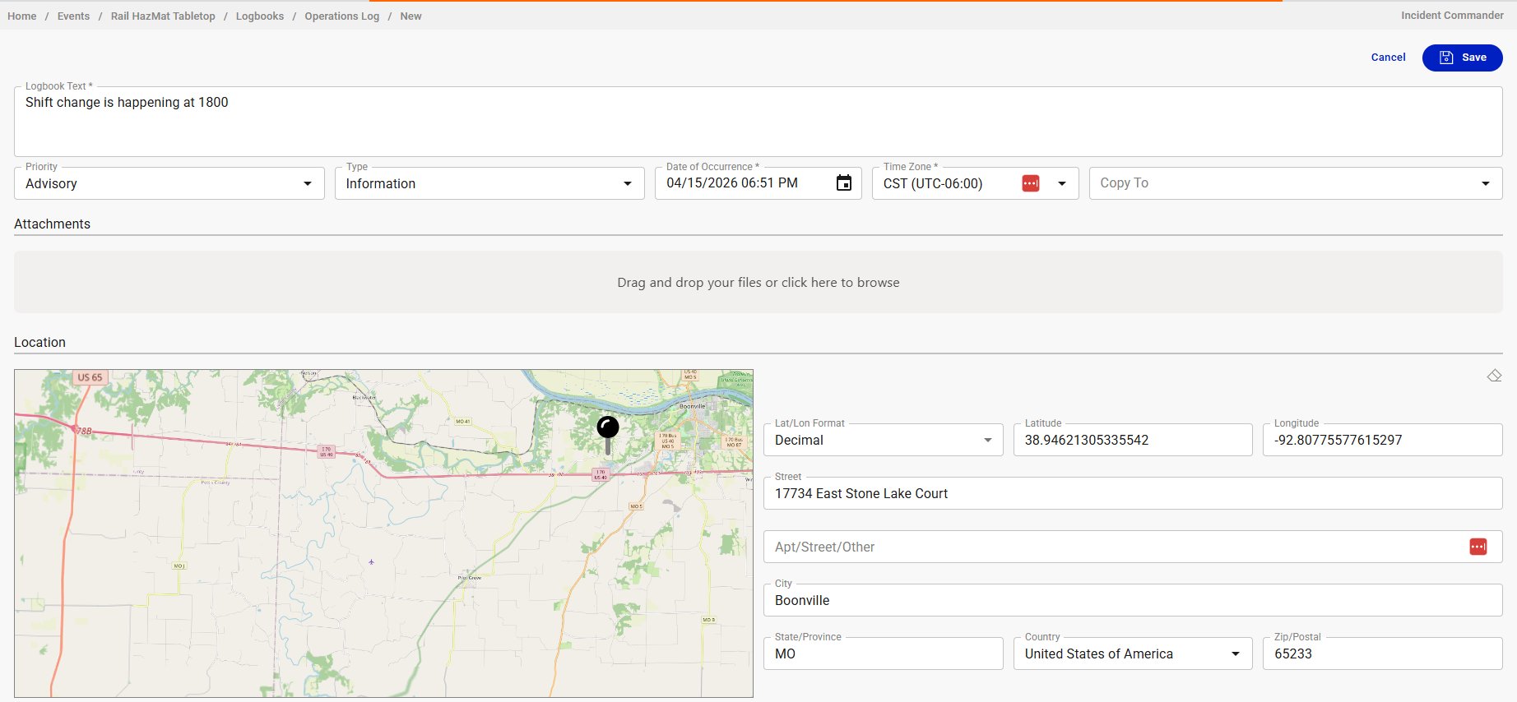
Task: Go to Home breadcrumb
Action: point(22,16)
